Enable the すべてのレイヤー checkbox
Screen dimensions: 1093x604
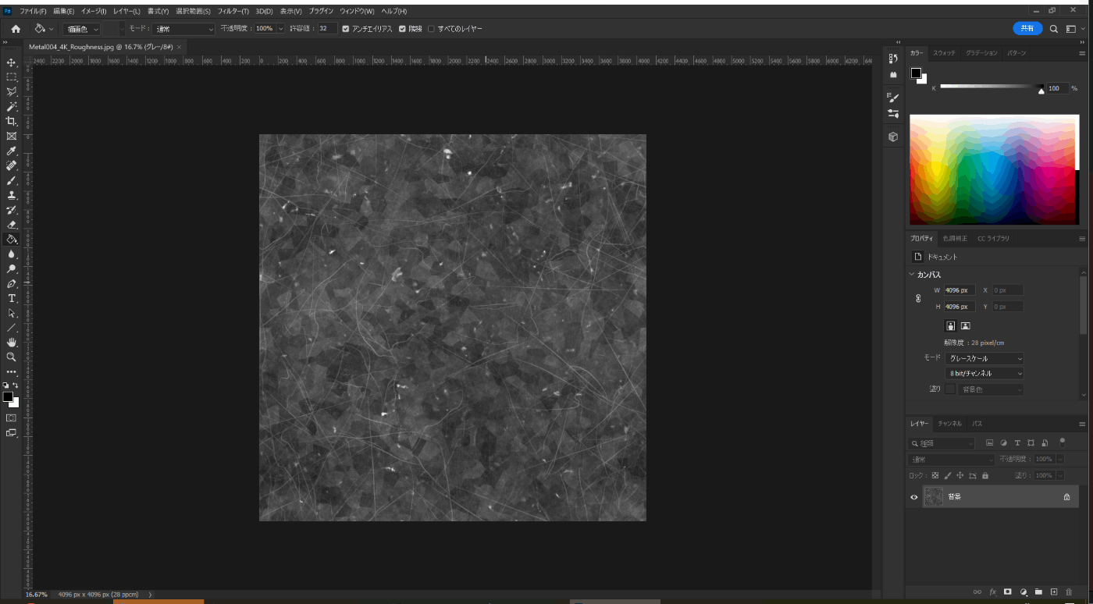click(x=431, y=29)
